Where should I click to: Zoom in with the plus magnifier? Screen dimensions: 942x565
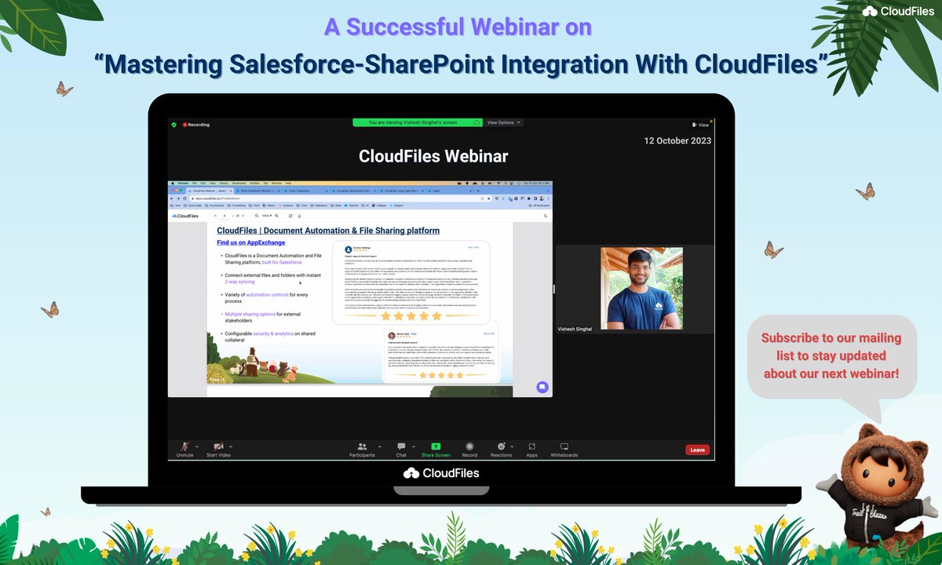[276, 216]
